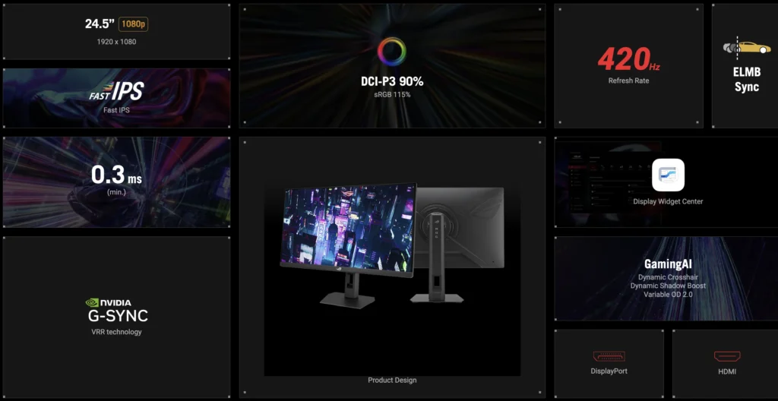Screen dimensions: 778x401
Task: Click the NVIDIA logo icon
Action: click(92, 303)
